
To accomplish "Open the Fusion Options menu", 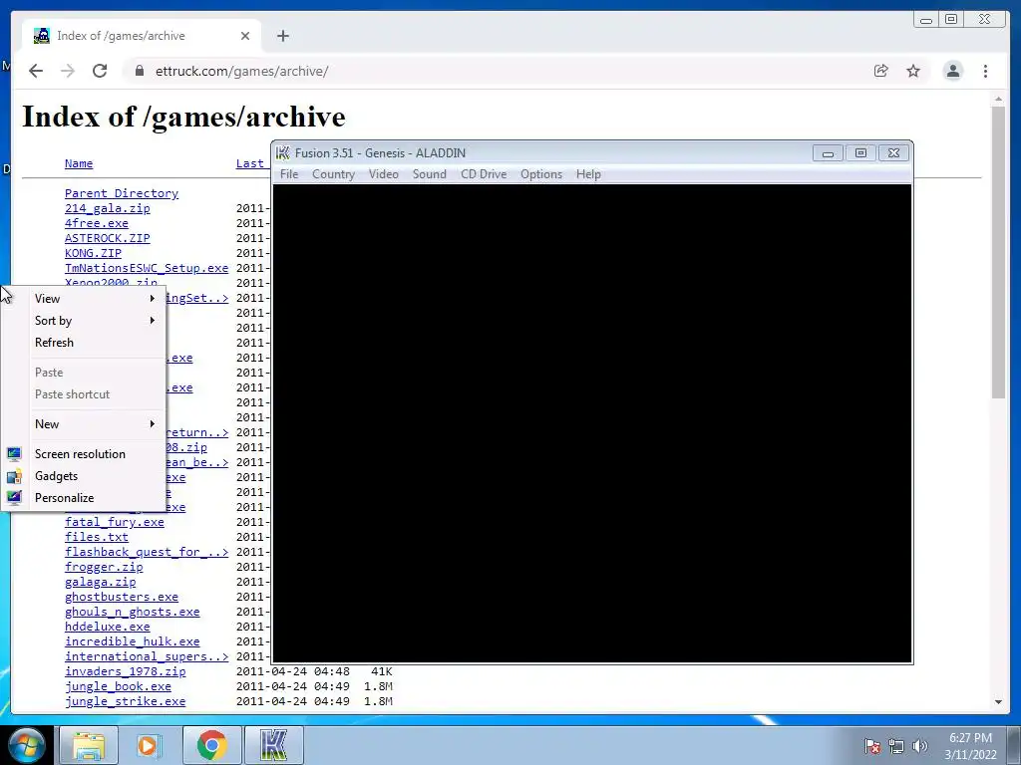I will [x=541, y=174].
